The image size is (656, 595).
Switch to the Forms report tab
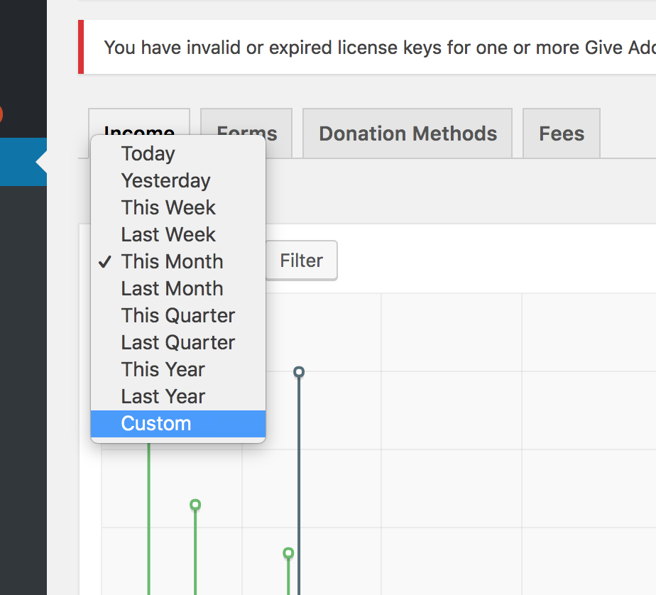pyautogui.click(x=246, y=133)
